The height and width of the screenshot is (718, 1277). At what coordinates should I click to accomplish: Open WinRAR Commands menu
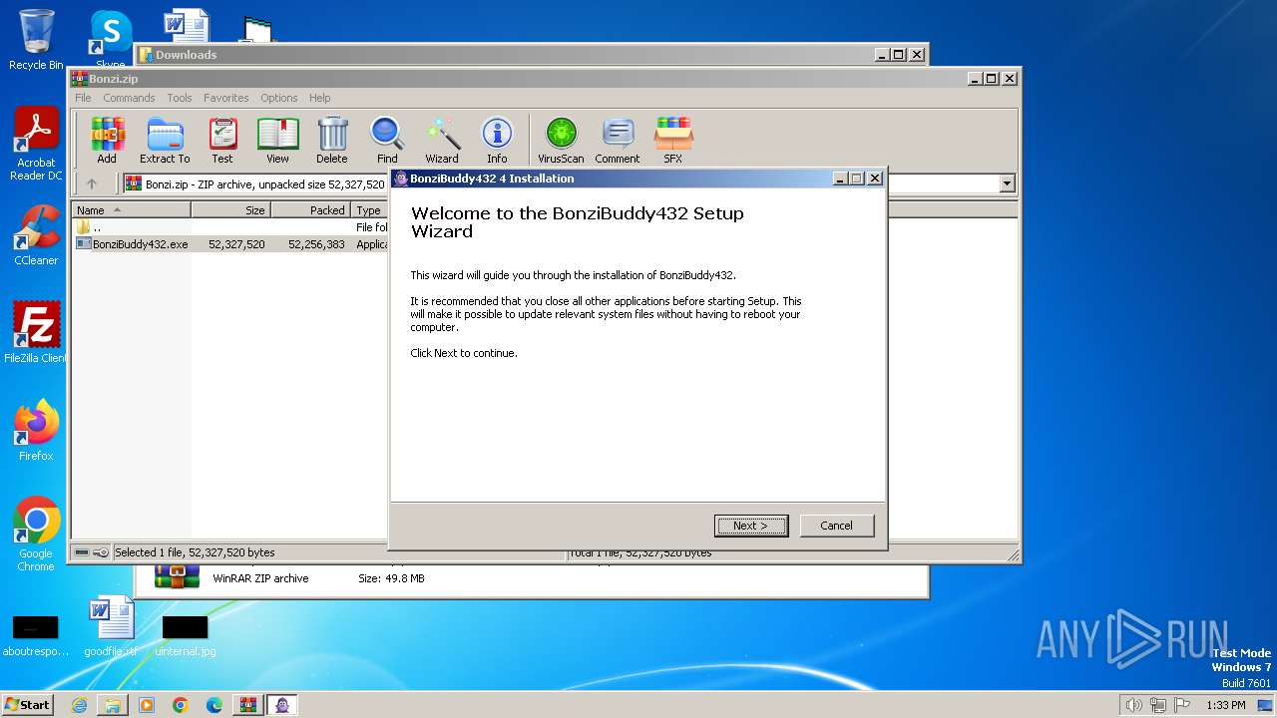(129, 98)
